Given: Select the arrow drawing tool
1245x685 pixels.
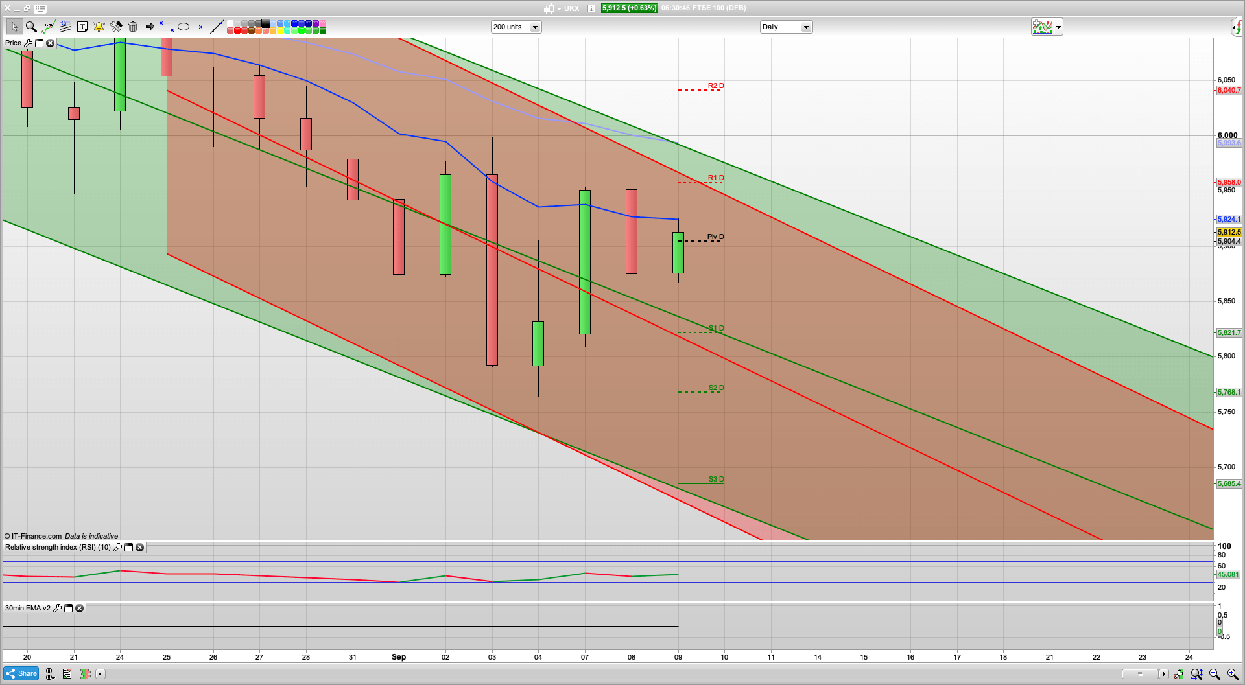Looking at the screenshot, I should pos(149,27).
